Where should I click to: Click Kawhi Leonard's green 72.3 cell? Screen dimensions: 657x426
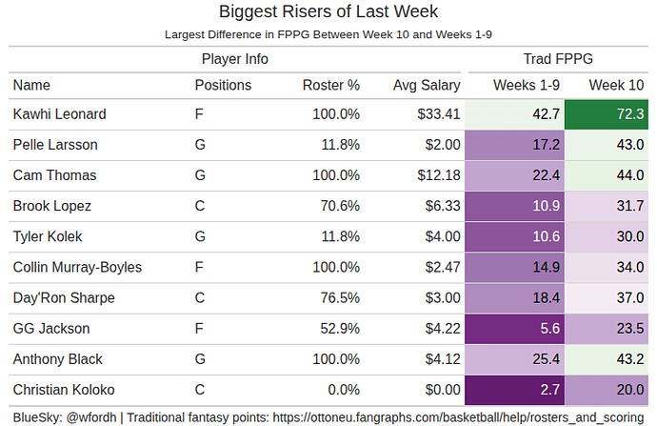tap(609, 114)
